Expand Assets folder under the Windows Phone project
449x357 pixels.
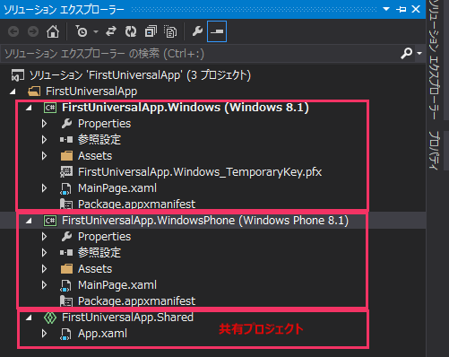coord(44,269)
